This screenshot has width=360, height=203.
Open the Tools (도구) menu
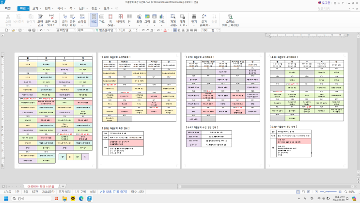(107, 9)
